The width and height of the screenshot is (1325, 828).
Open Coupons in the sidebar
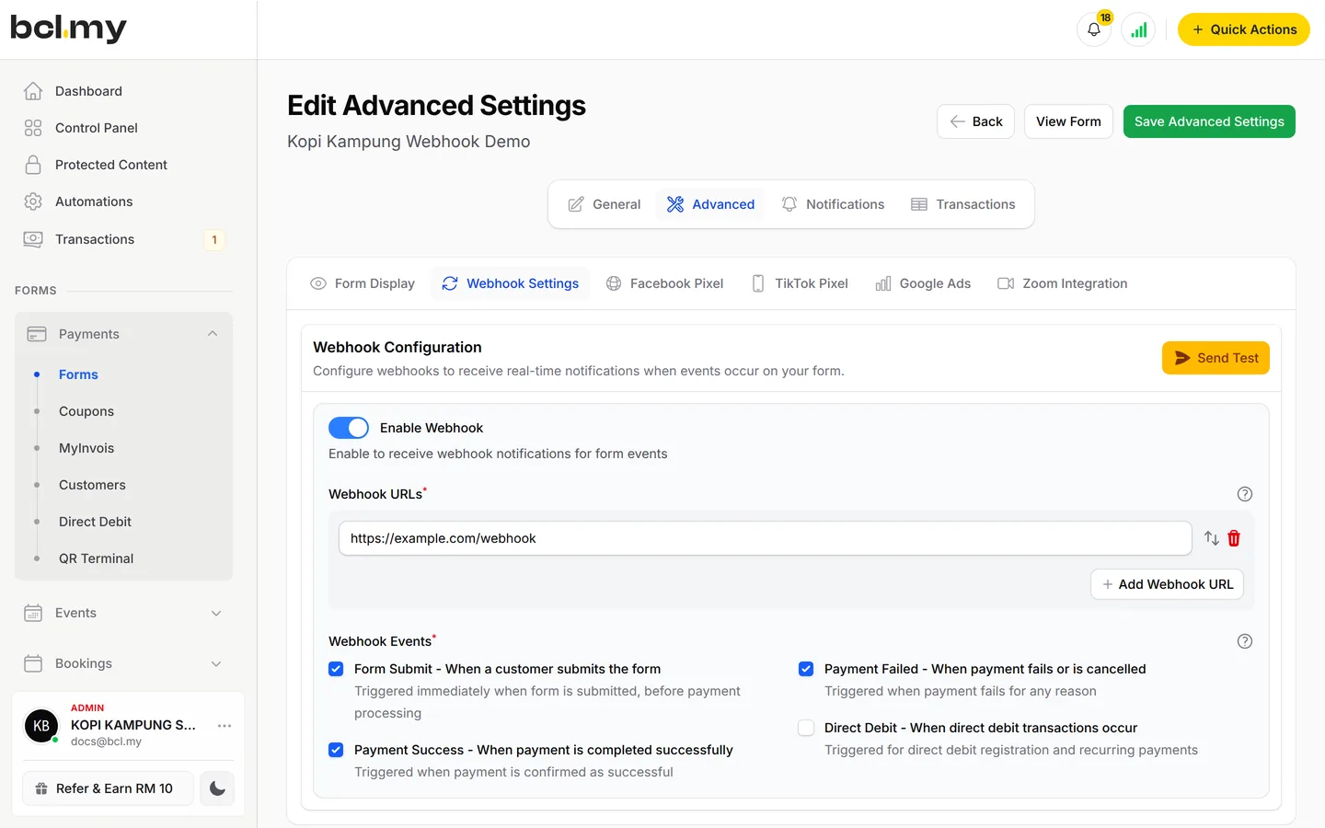tap(86, 411)
